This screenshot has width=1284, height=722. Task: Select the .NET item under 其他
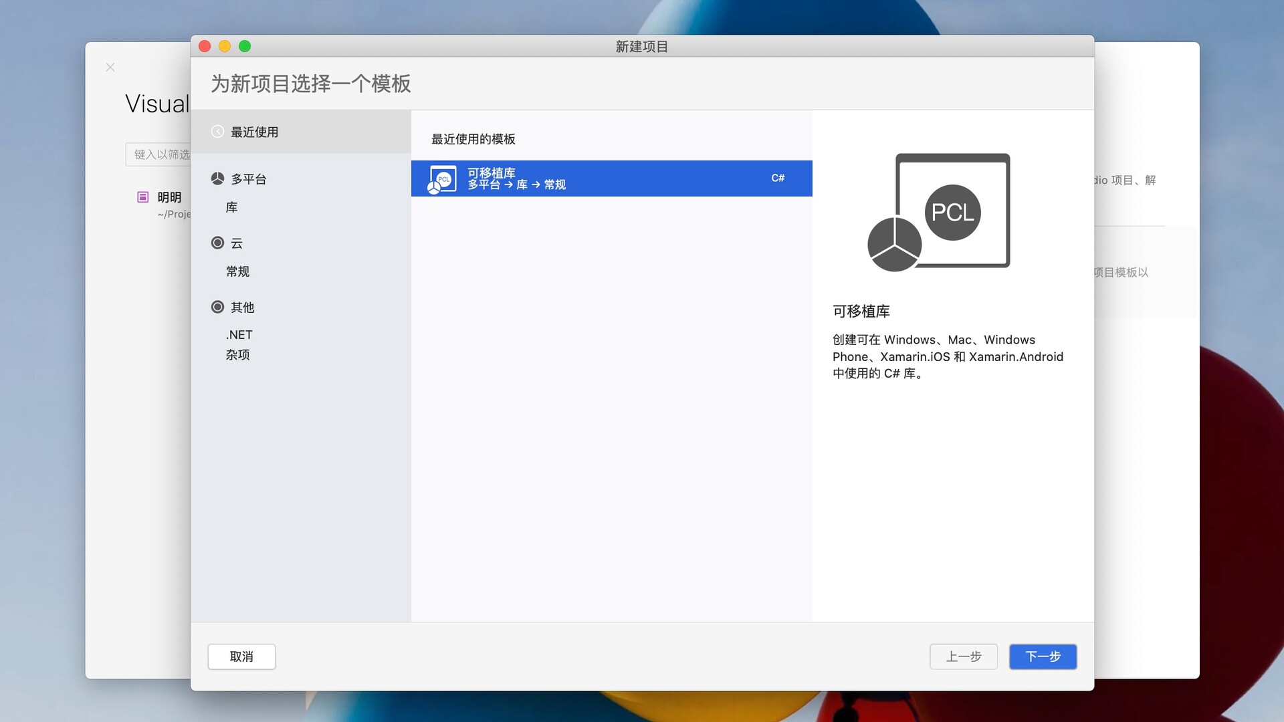click(239, 334)
